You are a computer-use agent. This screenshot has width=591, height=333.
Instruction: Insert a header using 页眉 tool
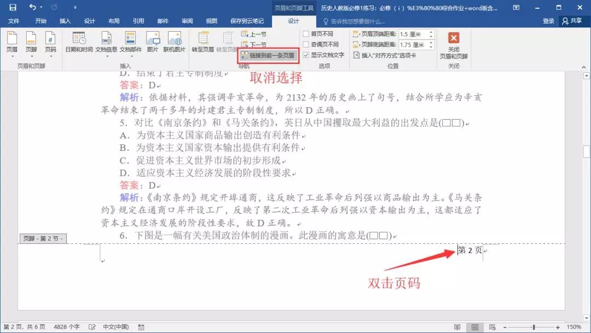coord(13,43)
